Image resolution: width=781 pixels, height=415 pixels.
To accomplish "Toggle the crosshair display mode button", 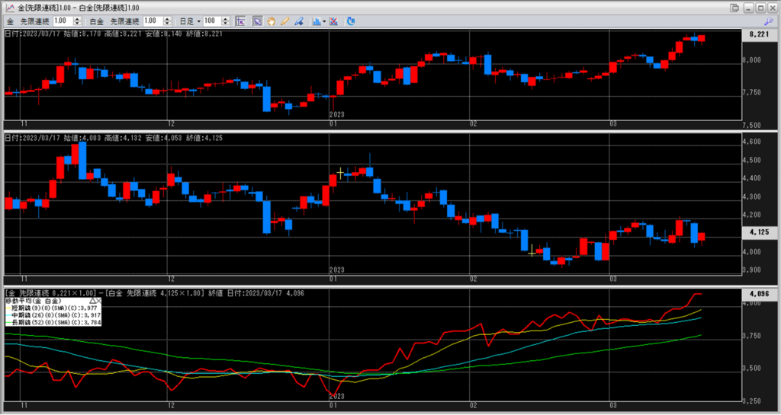I will [x=240, y=21].
